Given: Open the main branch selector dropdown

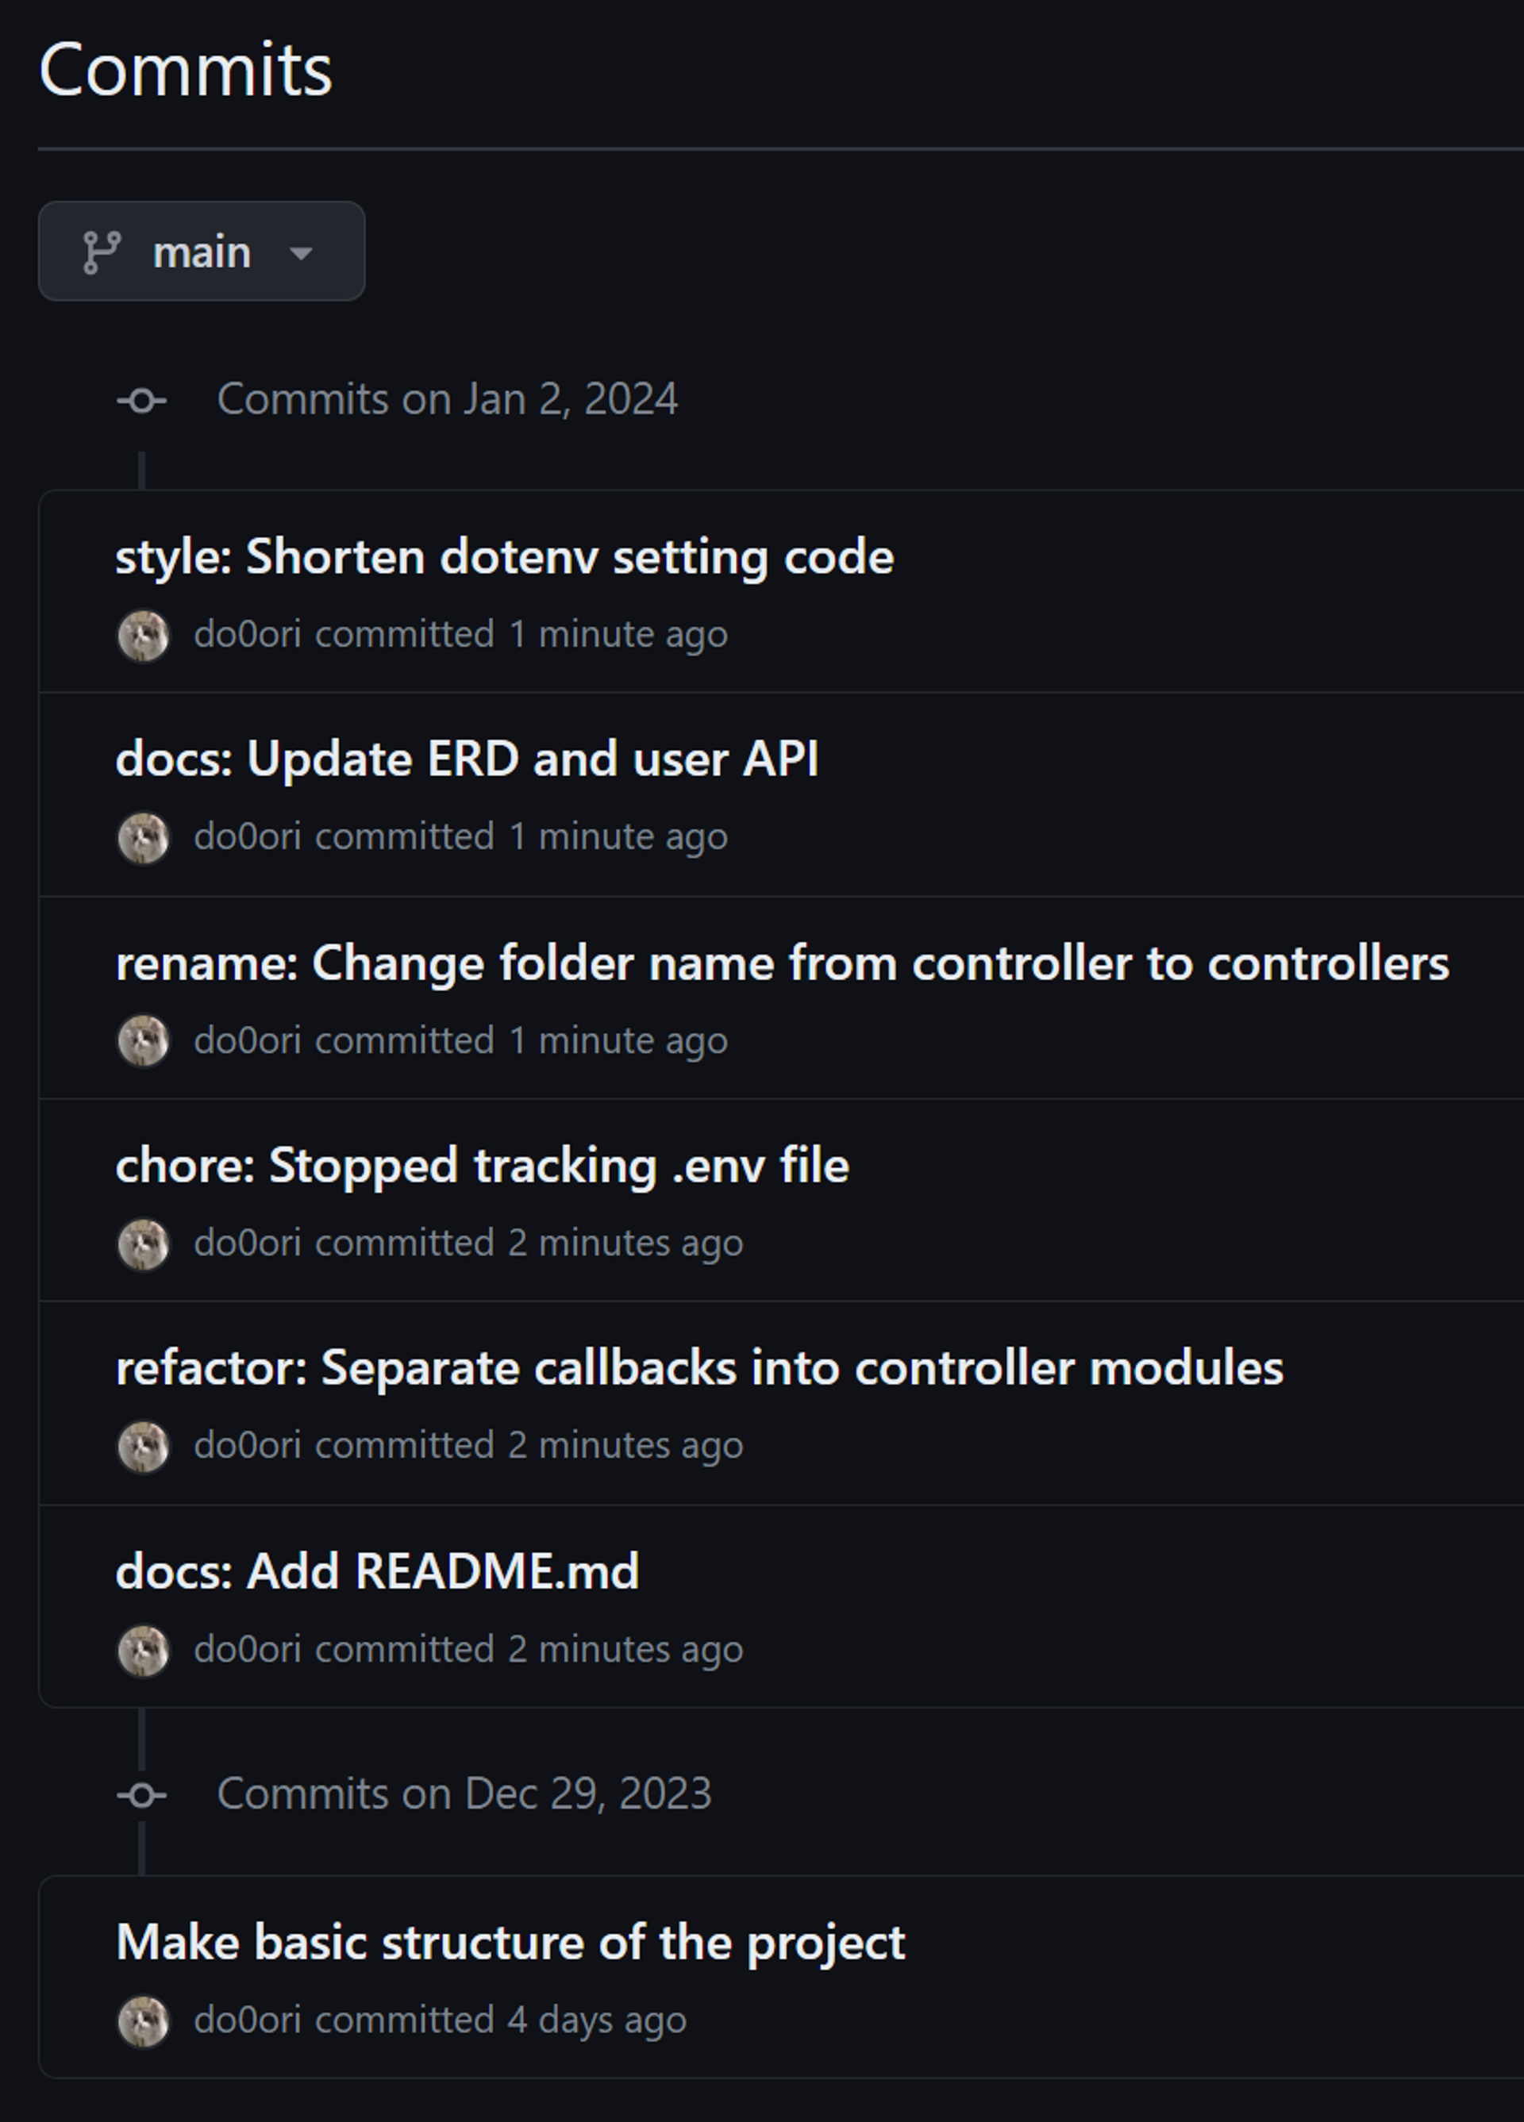Looking at the screenshot, I should [x=202, y=252].
